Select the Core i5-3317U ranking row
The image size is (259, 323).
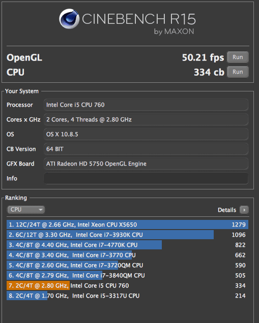coord(127,296)
